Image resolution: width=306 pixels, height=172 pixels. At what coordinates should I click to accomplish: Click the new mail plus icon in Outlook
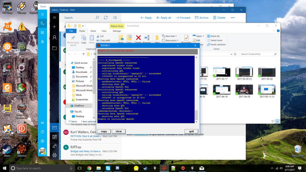coord(54,27)
